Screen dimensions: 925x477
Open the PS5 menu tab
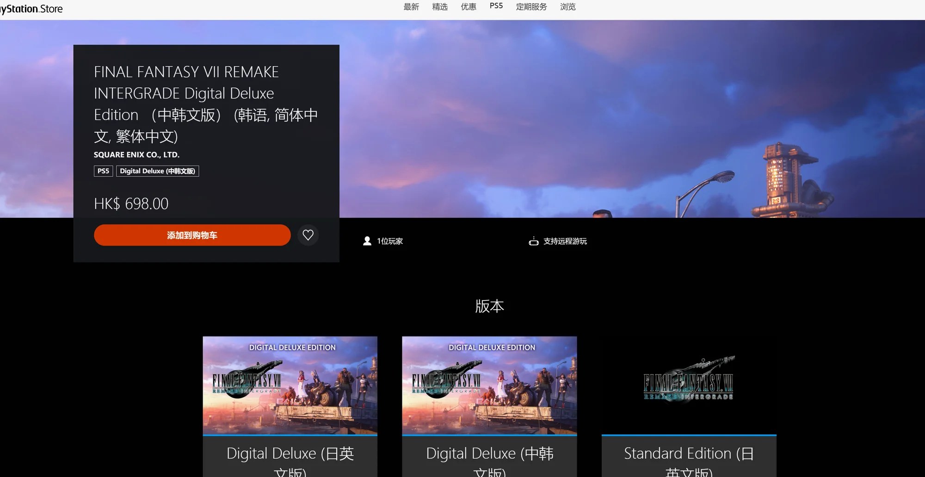496,6
